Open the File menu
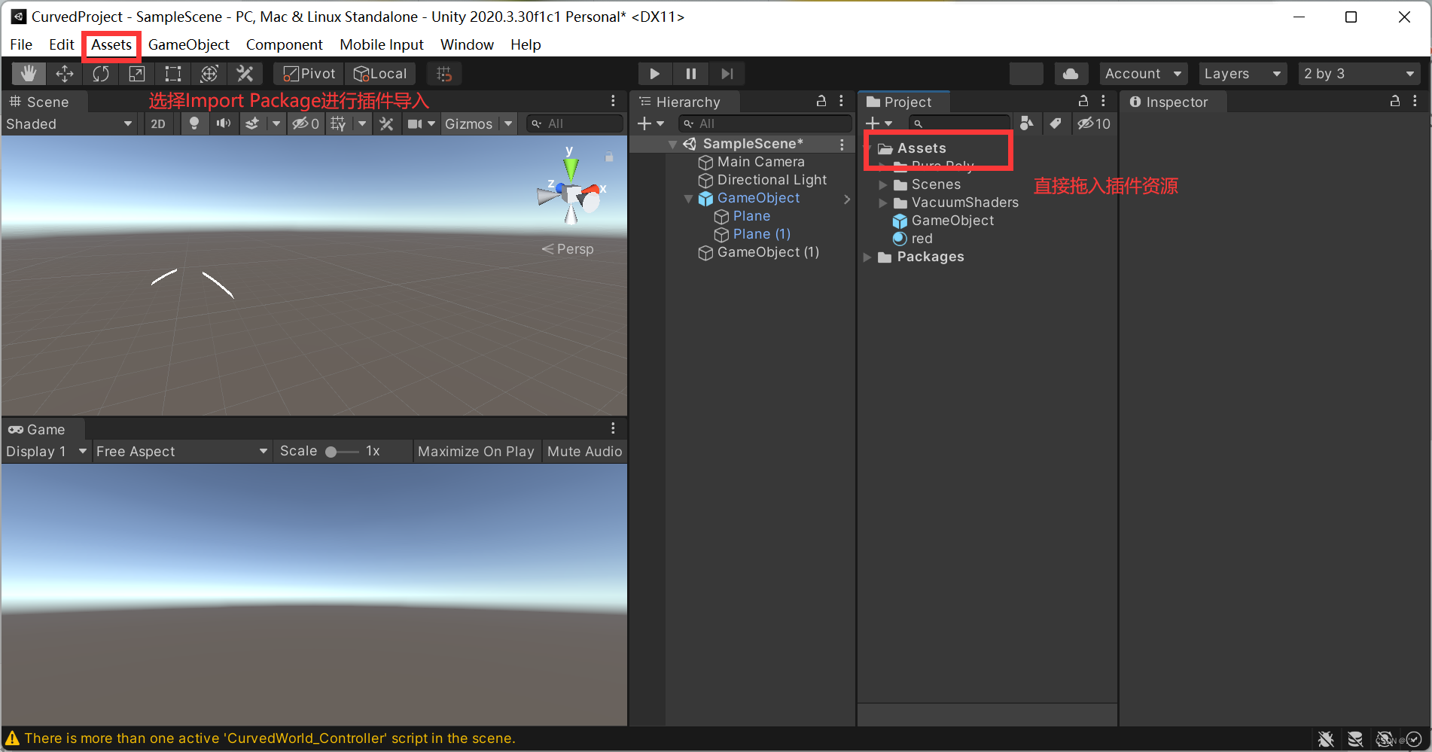1432x752 pixels. [21, 45]
